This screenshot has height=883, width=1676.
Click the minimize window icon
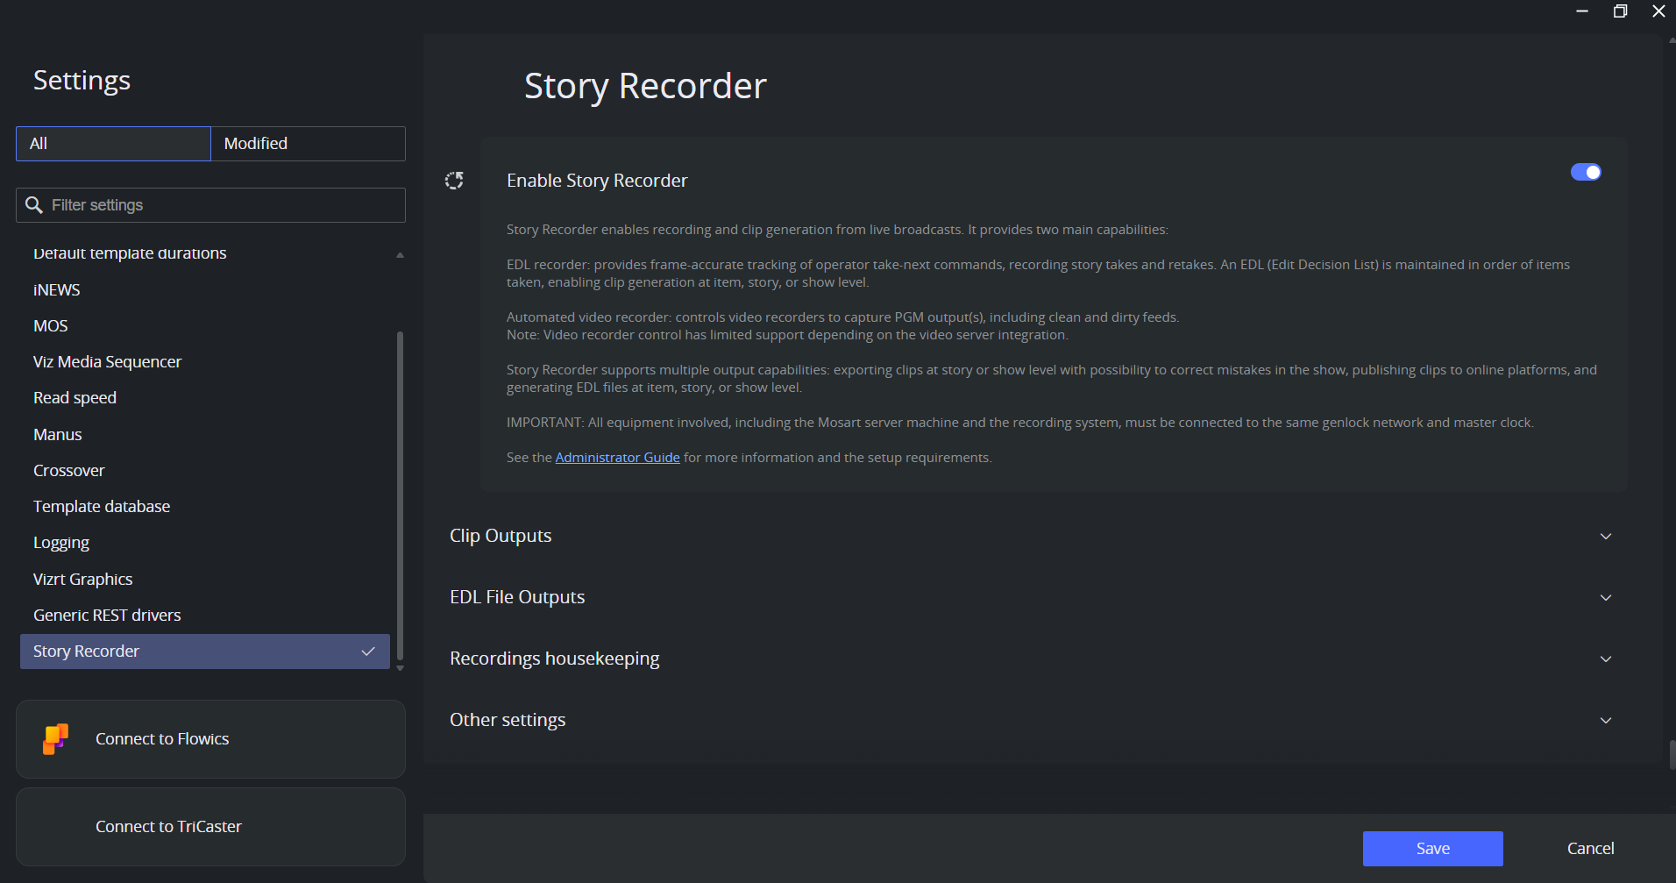point(1581,11)
